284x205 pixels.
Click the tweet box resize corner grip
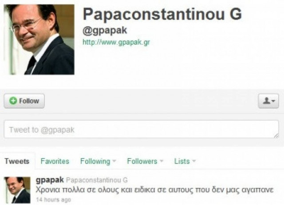[x=276, y=135]
